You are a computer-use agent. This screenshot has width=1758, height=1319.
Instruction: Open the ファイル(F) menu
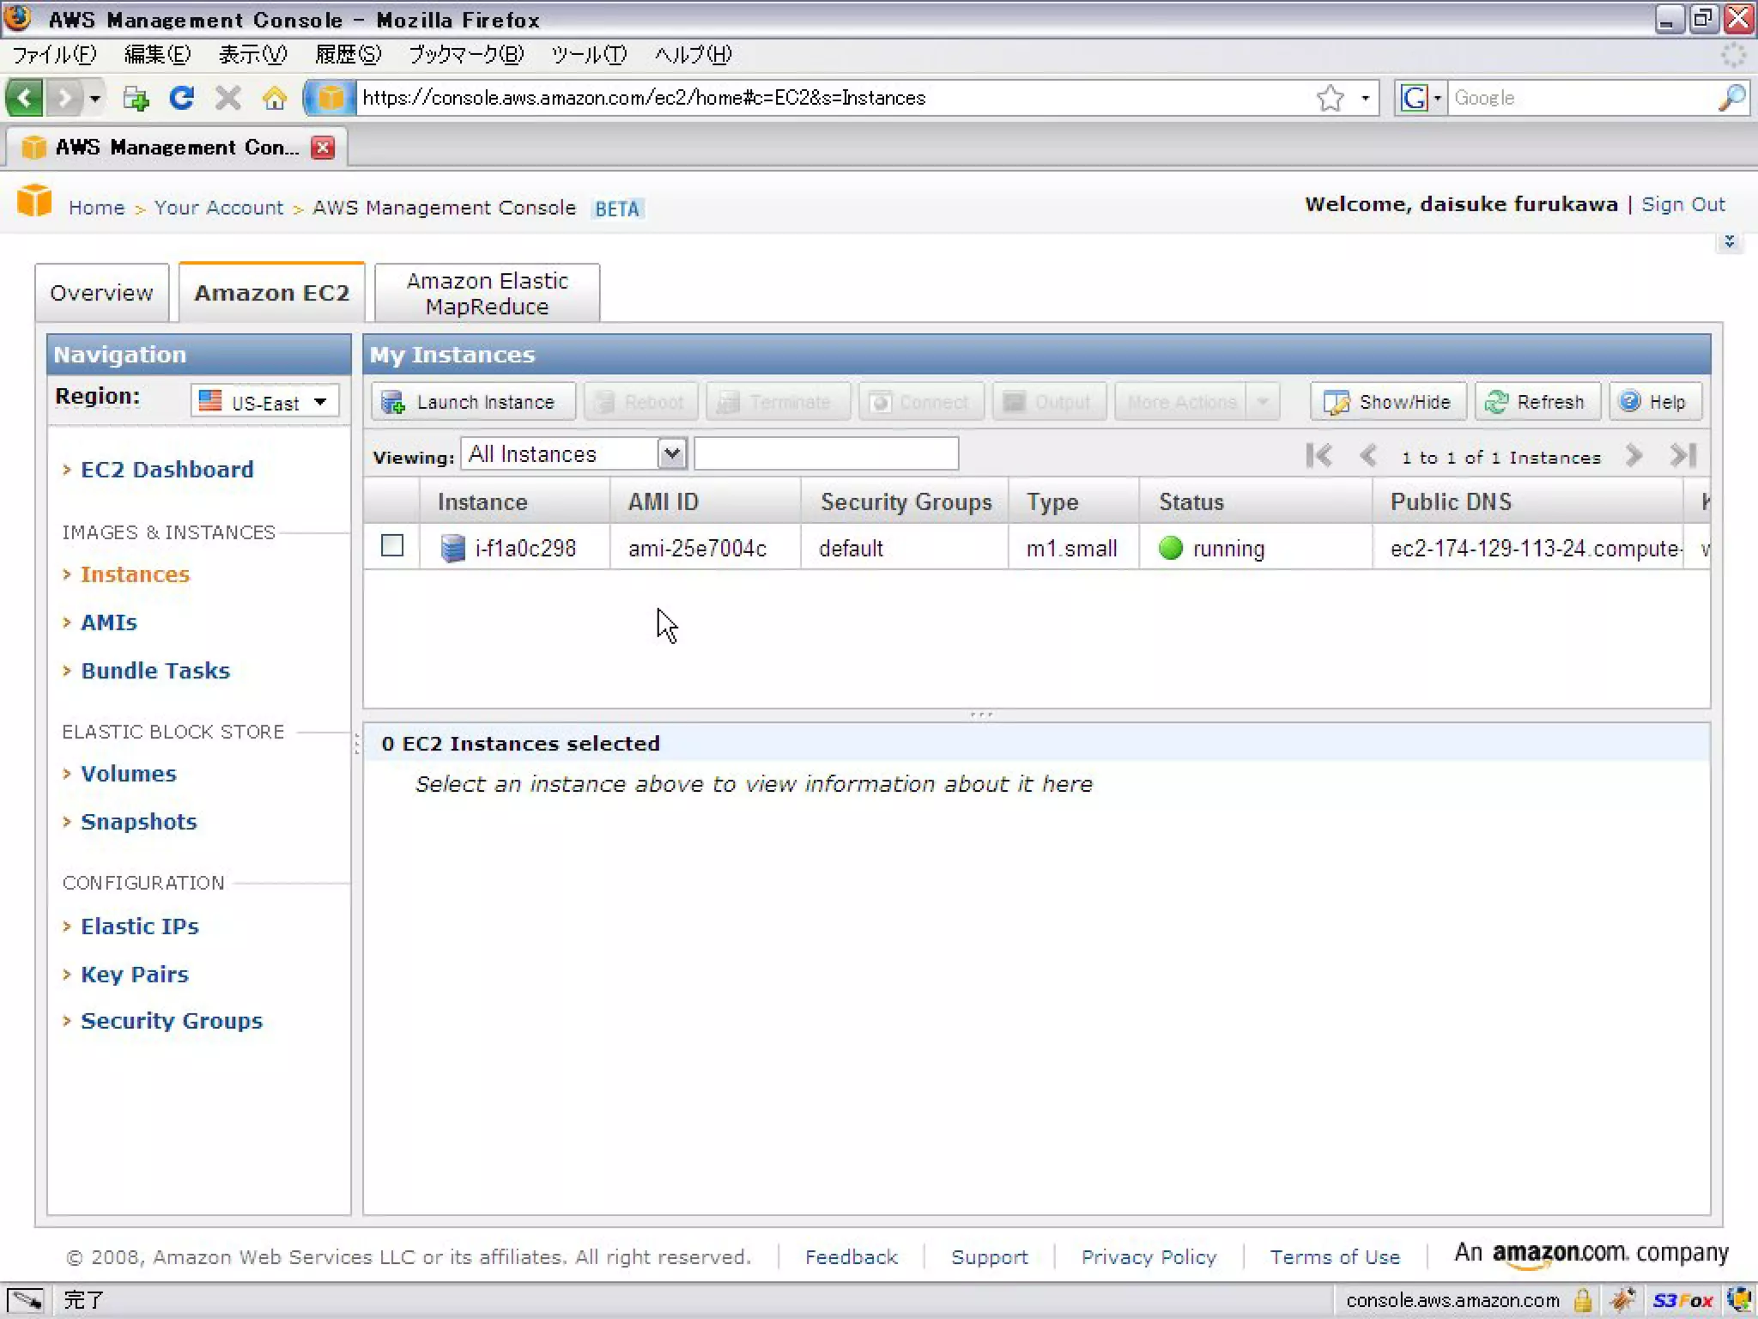(54, 55)
